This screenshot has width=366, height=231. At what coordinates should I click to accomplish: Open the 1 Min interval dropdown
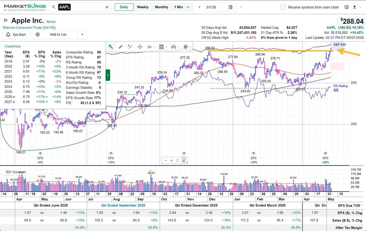[x=182, y=7]
